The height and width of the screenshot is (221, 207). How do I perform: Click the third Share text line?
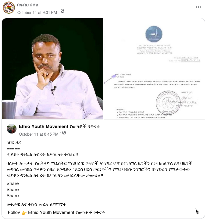pyautogui.click(x=13, y=196)
